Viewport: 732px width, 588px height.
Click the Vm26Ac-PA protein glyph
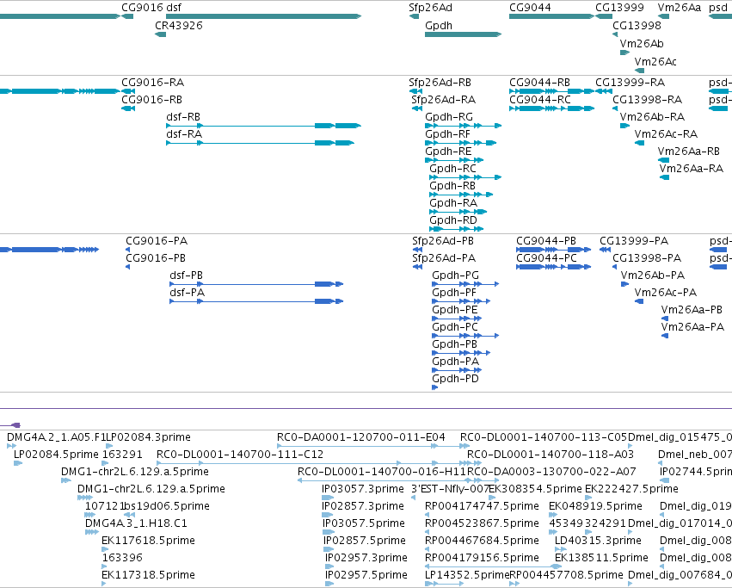pyautogui.click(x=639, y=301)
